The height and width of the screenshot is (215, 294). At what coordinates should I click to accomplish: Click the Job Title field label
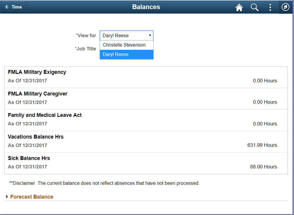(x=85, y=49)
